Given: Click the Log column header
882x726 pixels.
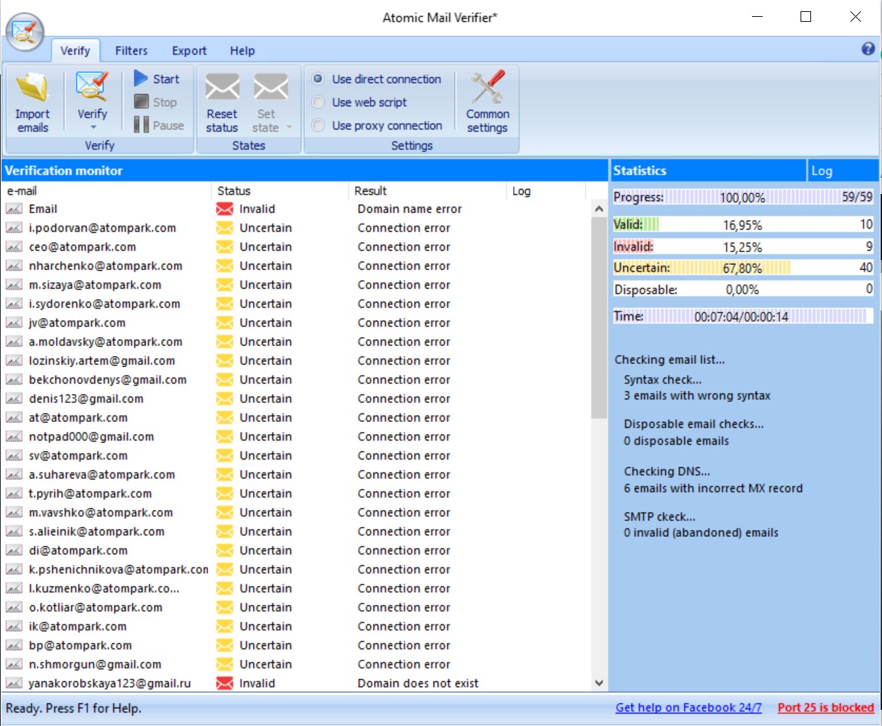Looking at the screenshot, I should [x=546, y=190].
